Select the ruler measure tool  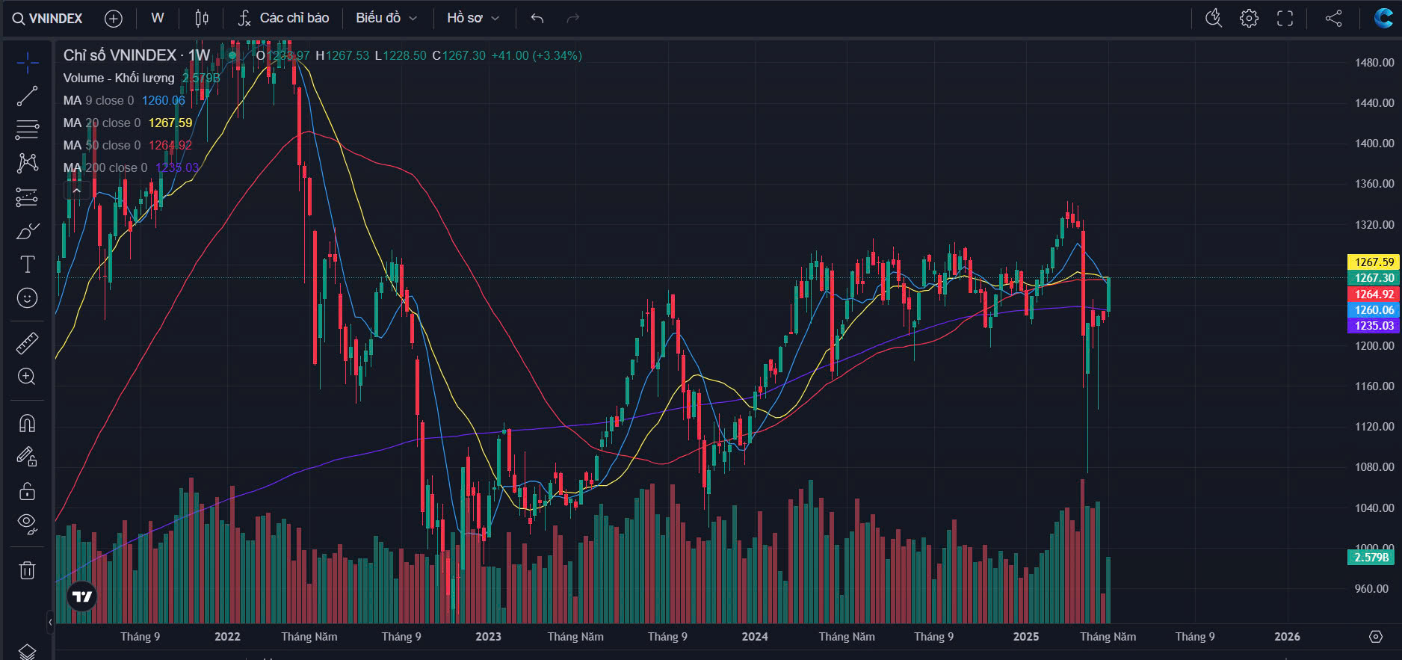tap(28, 343)
